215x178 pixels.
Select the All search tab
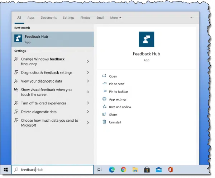pyautogui.click(x=19, y=18)
